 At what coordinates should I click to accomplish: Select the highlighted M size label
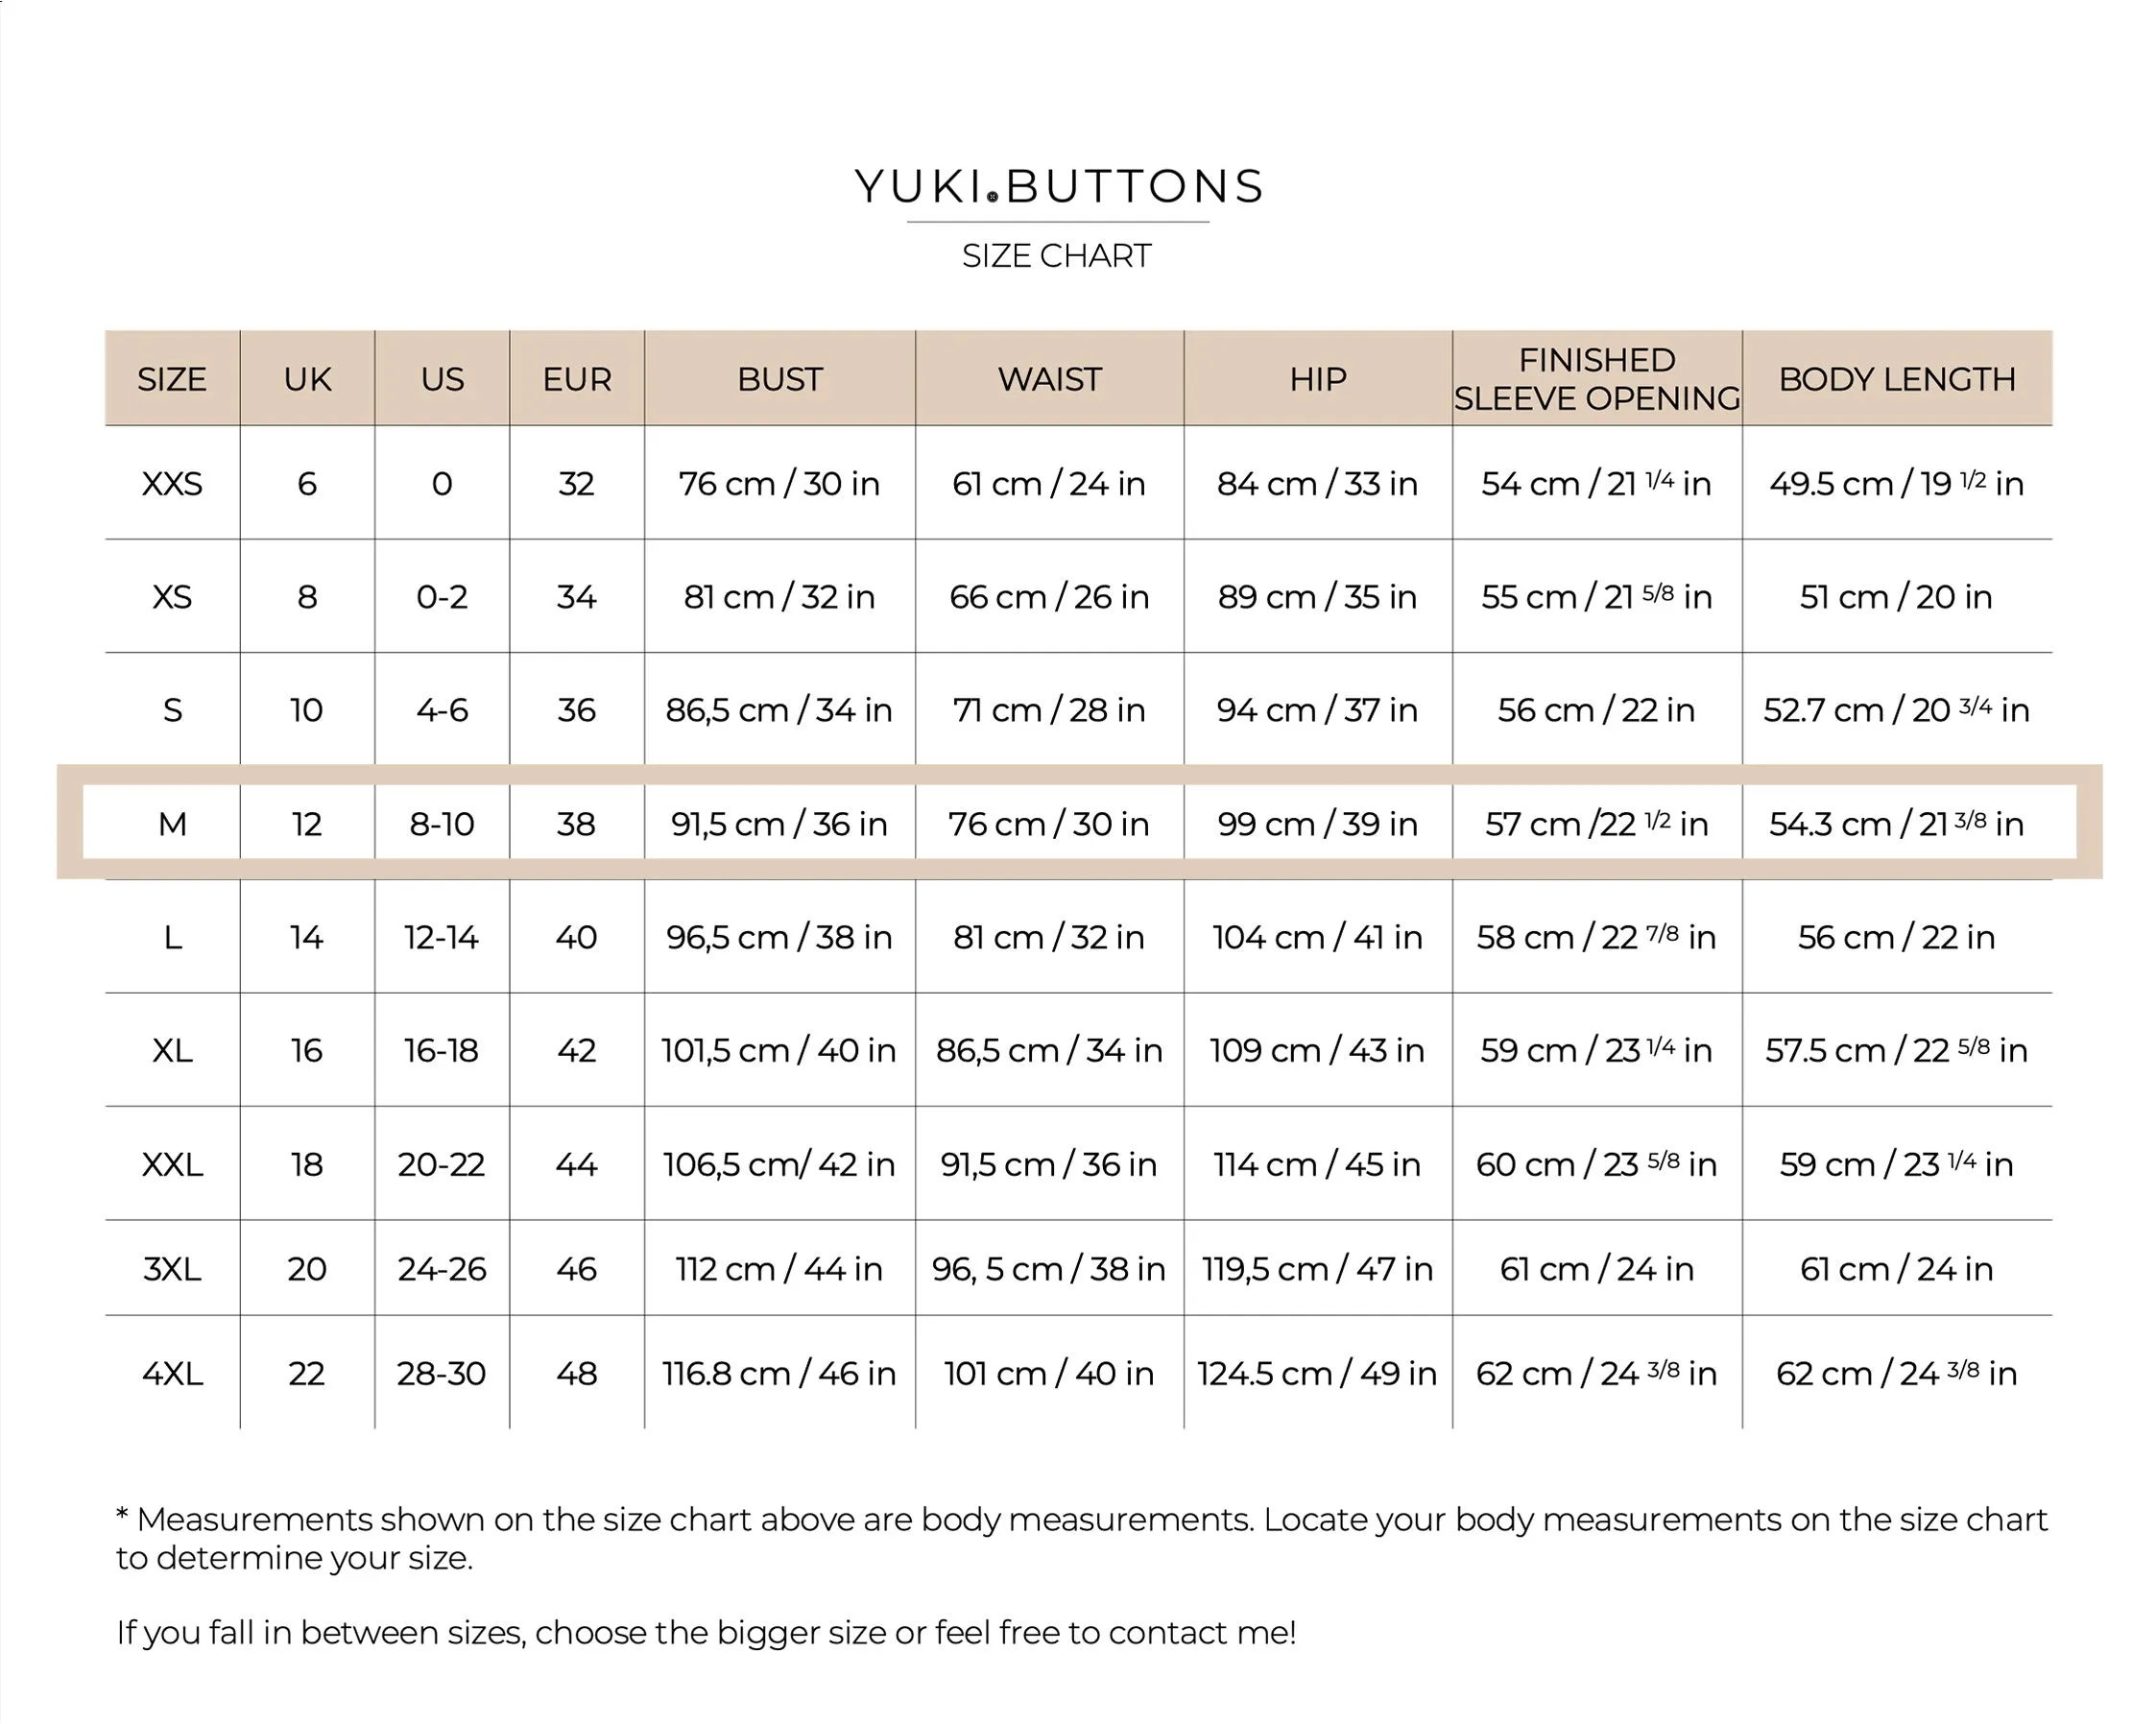click(172, 824)
